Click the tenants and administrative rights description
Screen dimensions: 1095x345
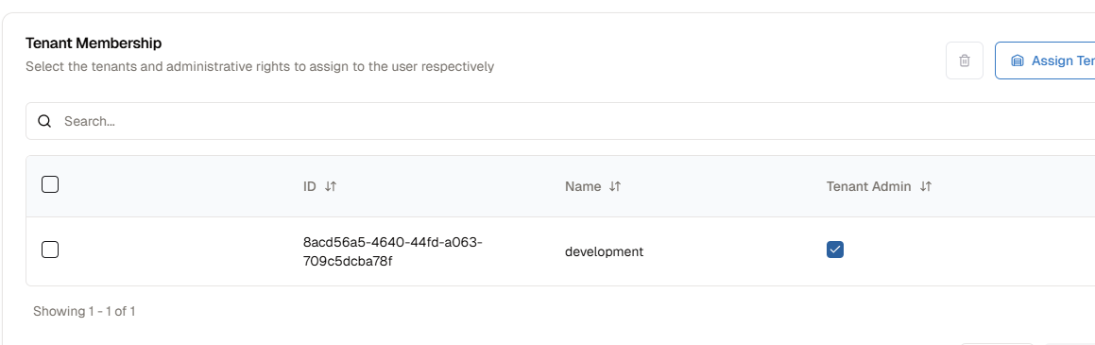[260, 67]
